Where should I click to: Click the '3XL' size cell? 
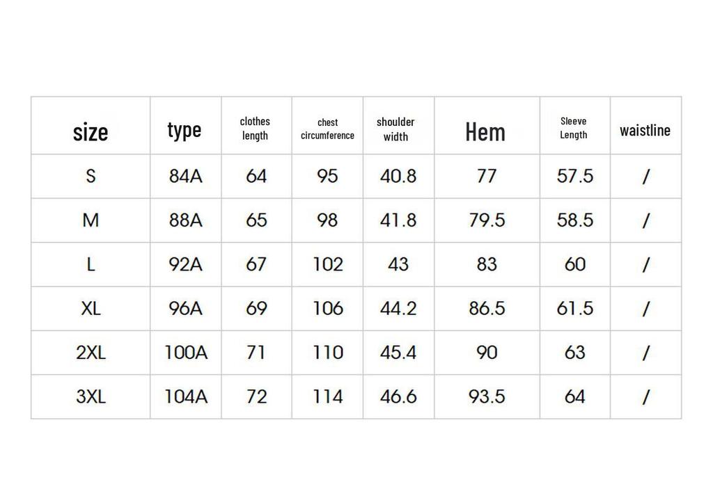91,396
